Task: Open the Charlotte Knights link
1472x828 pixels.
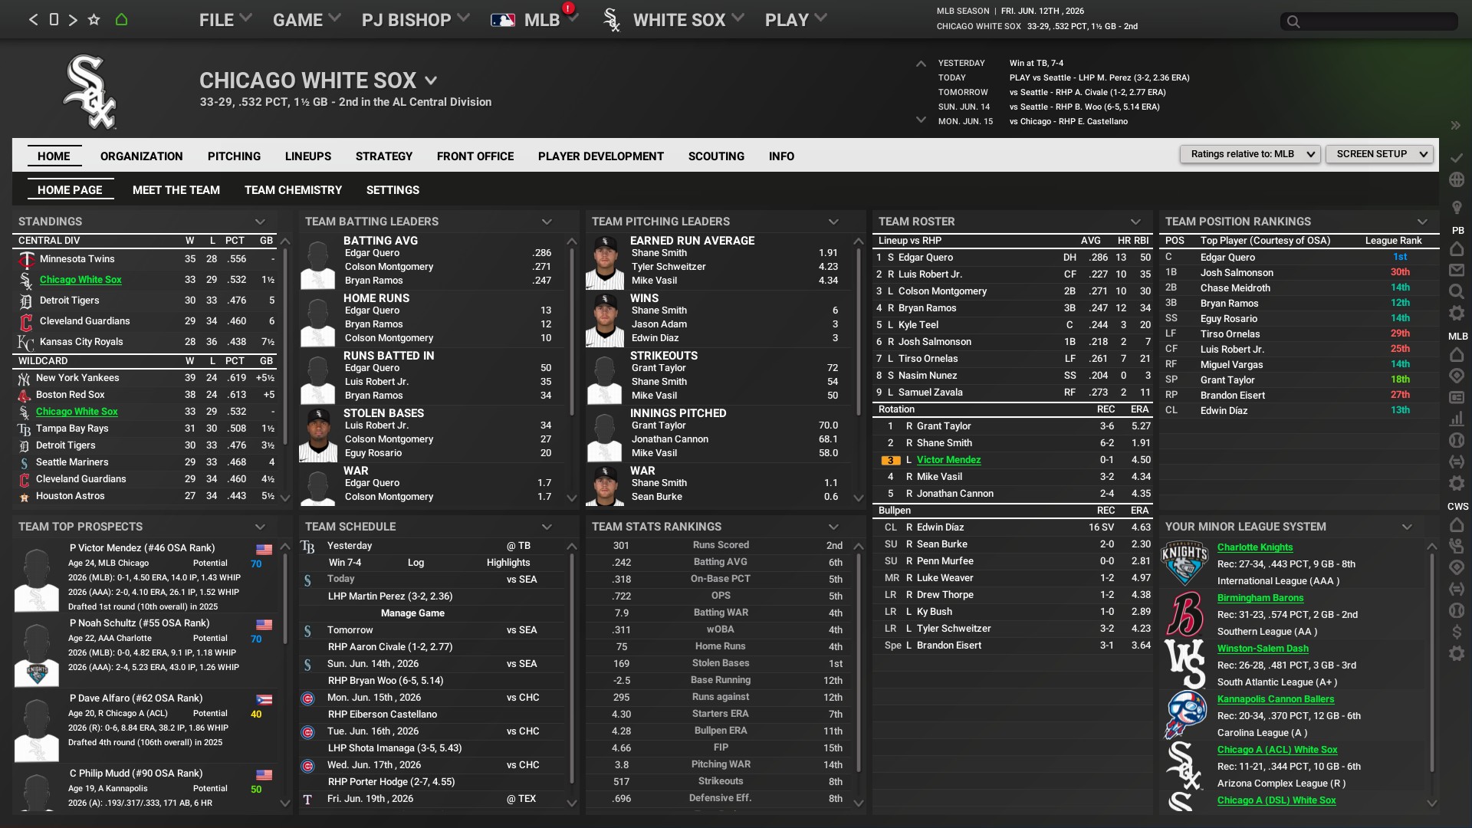Action: (x=1254, y=547)
